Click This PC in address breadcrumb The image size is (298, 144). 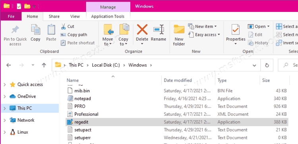tap(76, 65)
